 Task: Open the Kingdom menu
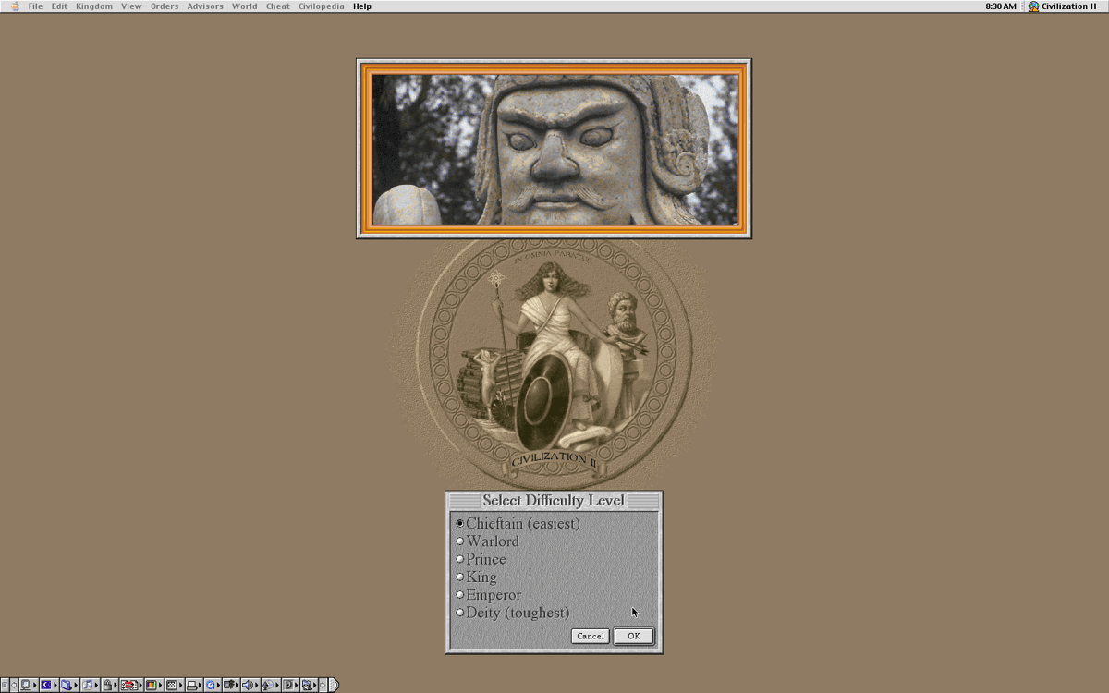point(94,6)
